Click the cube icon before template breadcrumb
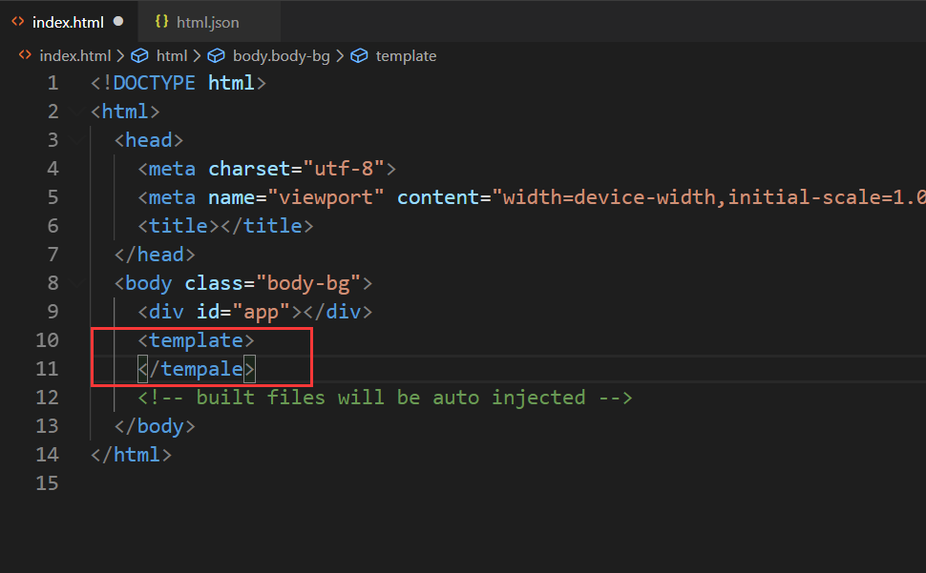This screenshot has height=573, width=926. point(359,56)
